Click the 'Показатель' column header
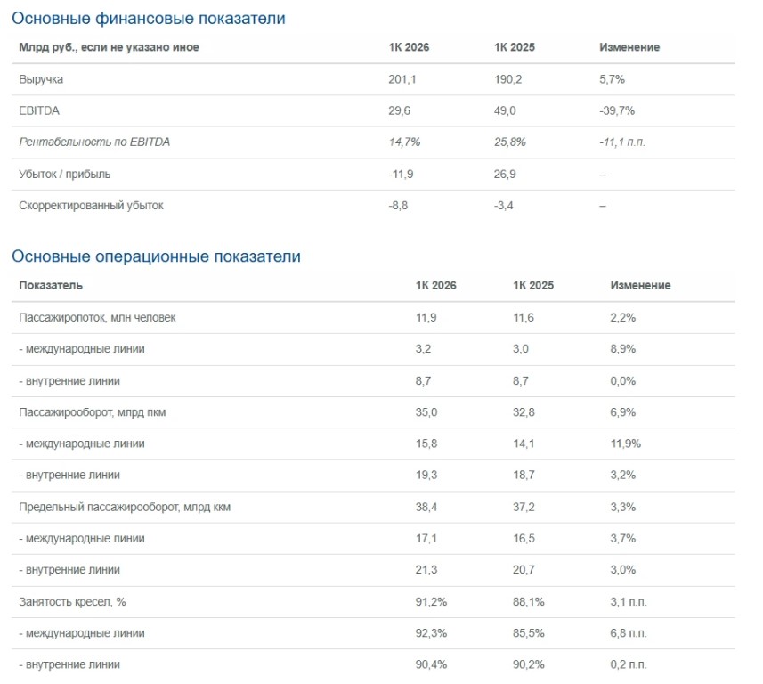The height and width of the screenshot is (684, 763). 51,285
